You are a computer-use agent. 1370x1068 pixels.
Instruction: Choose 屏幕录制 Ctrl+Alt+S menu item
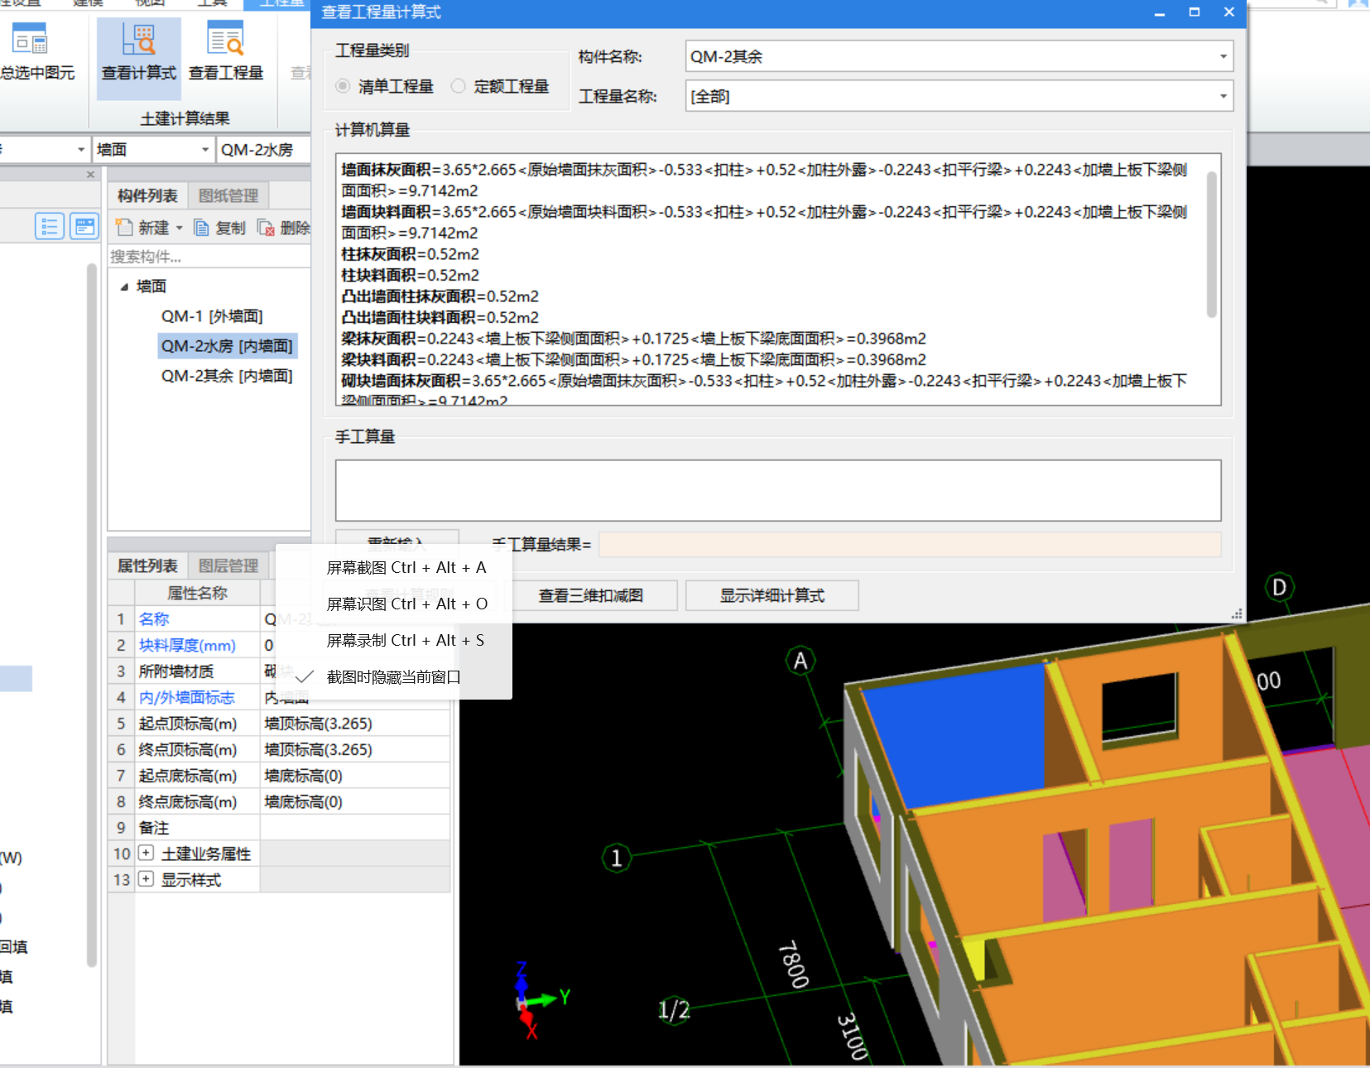click(393, 640)
